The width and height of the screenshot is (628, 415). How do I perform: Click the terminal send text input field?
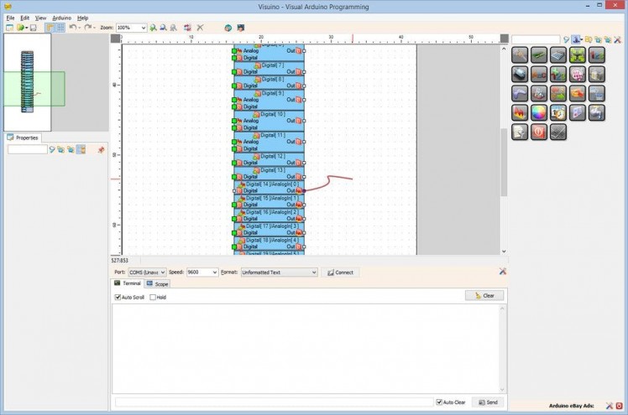point(274,402)
